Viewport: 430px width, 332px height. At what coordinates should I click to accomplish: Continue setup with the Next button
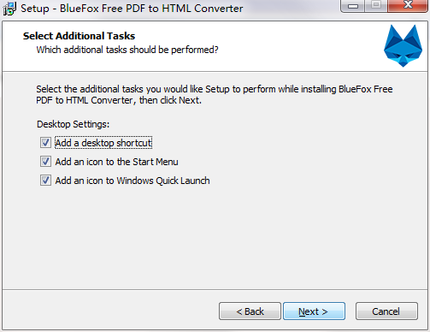click(x=314, y=311)
